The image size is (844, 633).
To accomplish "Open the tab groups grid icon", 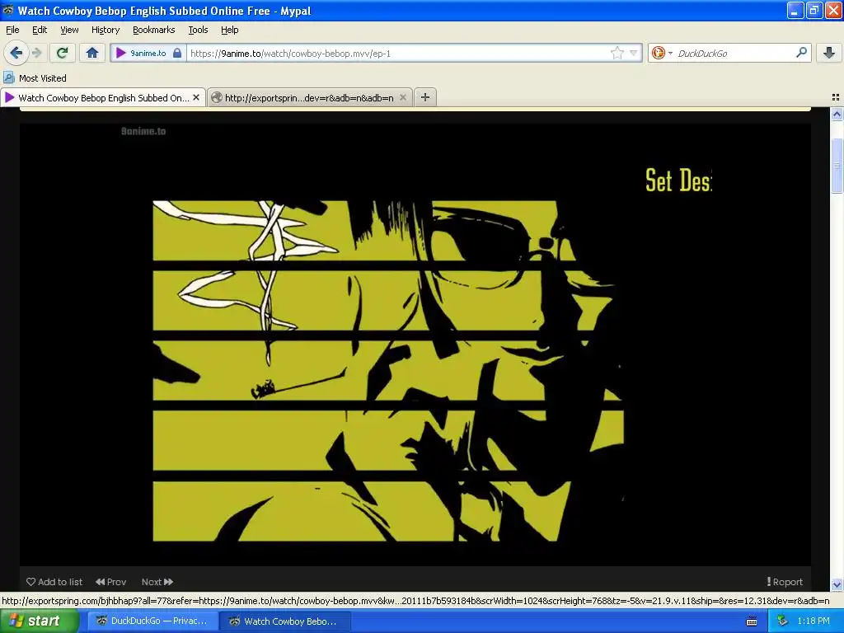I will pos(836,97).
